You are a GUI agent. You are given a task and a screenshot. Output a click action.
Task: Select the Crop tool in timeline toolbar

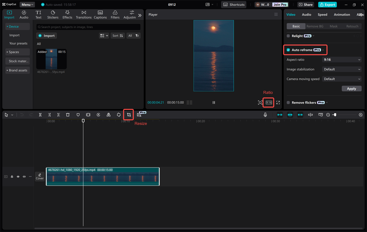(x=128, y=115)
